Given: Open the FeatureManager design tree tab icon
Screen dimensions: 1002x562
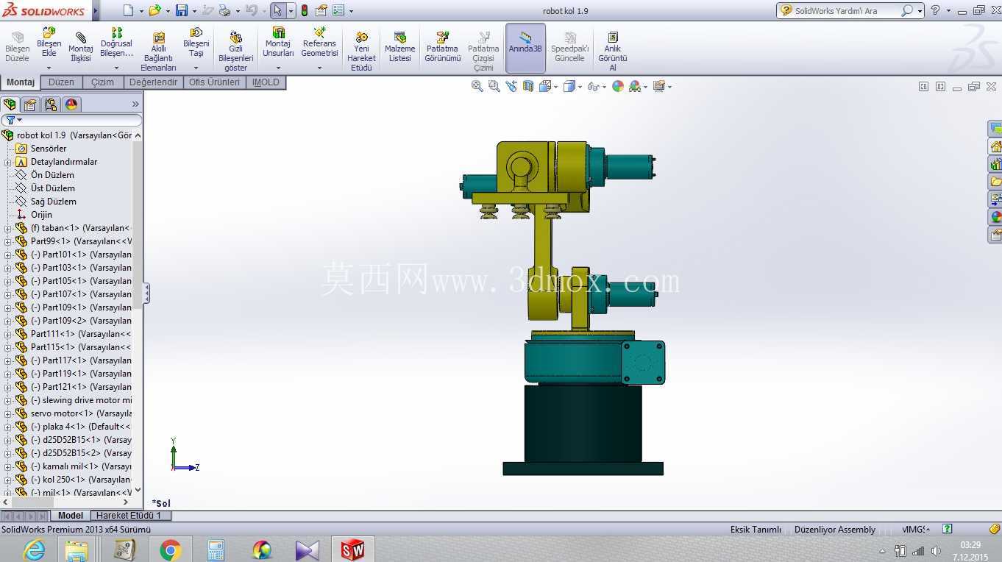Looking at the screenshot, I should tap(10, 104).
